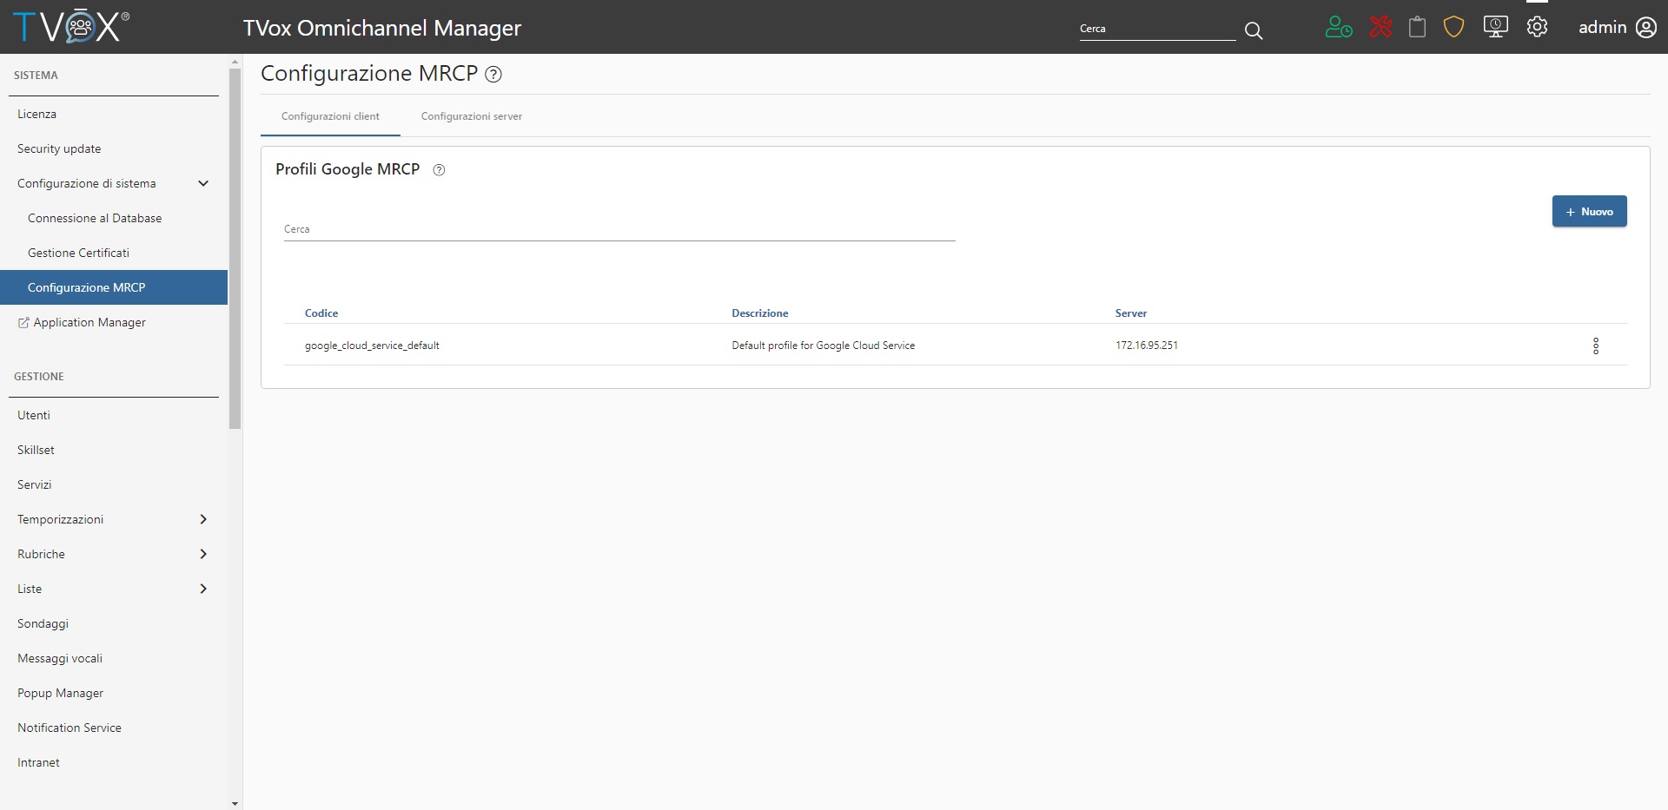Focus the header Cerca search field
1668x810 pixels.
coord(1157,29)
